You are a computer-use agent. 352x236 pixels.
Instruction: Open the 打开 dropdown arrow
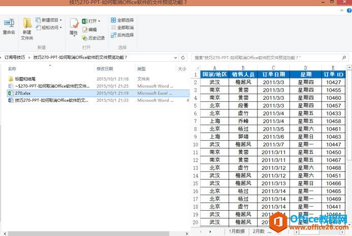(x=99, y=21)
